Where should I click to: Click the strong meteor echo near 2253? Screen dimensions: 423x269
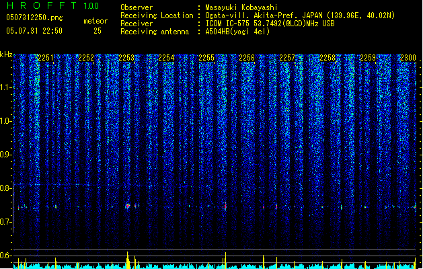tap(128, 206)
